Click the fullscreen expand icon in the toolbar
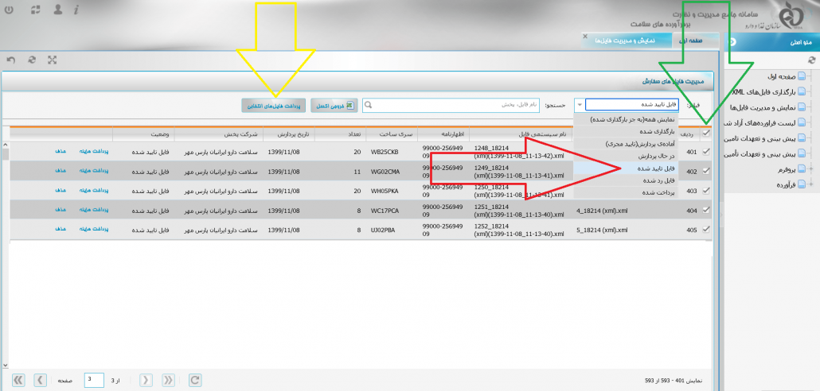Image resolution: width=820 pixels, height=391 pixels. click(53, 60)
